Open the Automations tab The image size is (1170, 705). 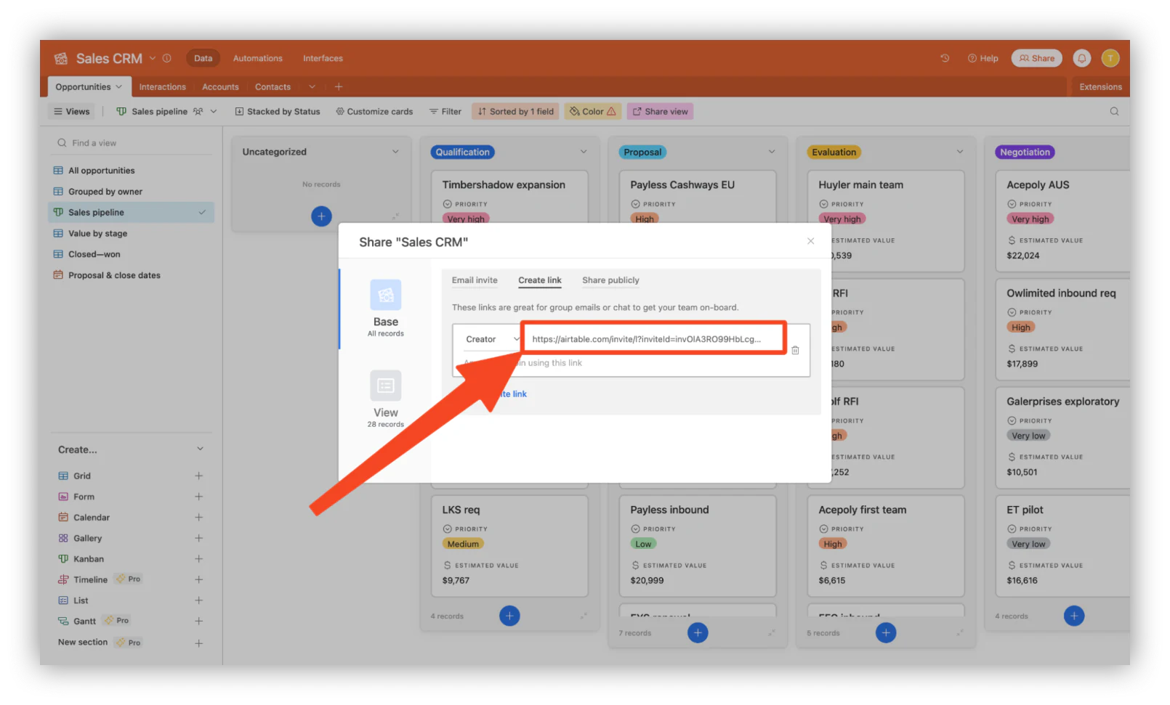(258, 58)
